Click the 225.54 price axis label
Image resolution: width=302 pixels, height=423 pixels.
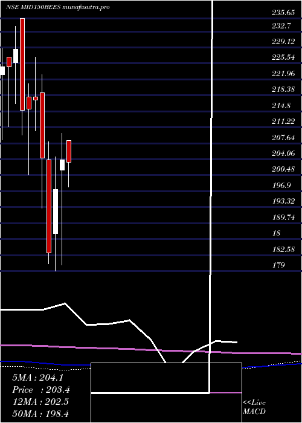(283, 57)
